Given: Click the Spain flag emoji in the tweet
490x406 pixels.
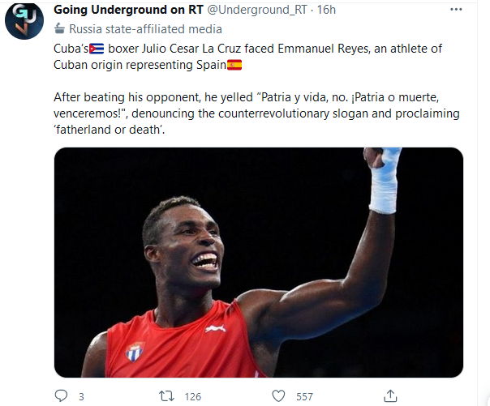Looking at the screenshot, I should [x=234, y=64].
